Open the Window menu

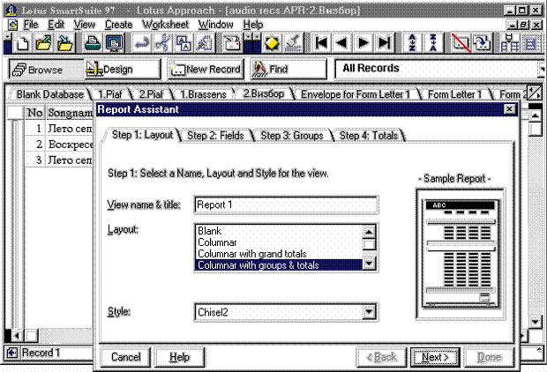pyautogui.click(x=216, y=25)
